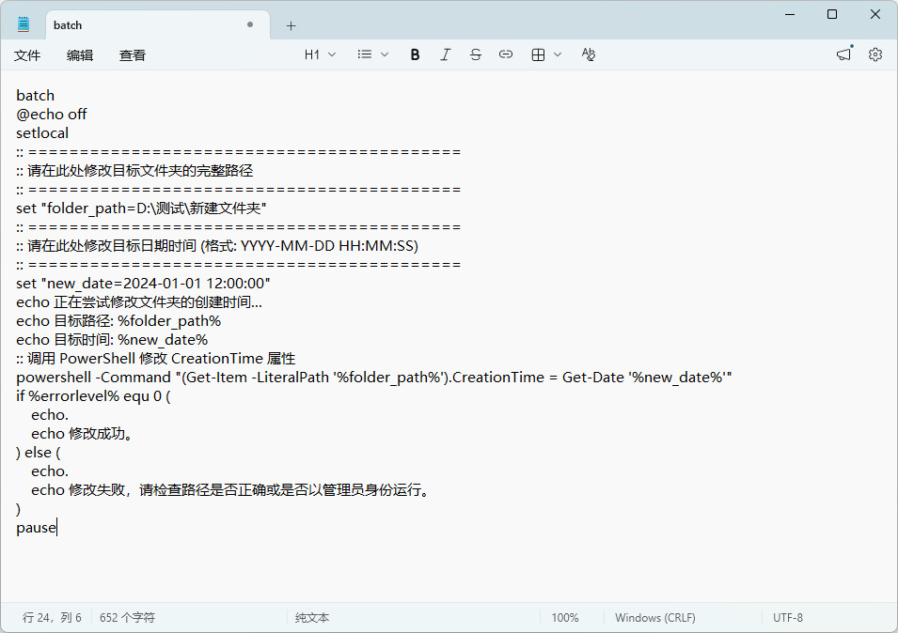Click the comment '请在此处修改目标文件夹的完整路径'

pyautogui.click(x=140, y=171)
